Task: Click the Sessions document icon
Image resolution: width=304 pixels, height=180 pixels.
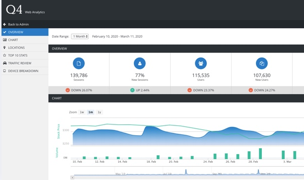Action: pos(79,63)
